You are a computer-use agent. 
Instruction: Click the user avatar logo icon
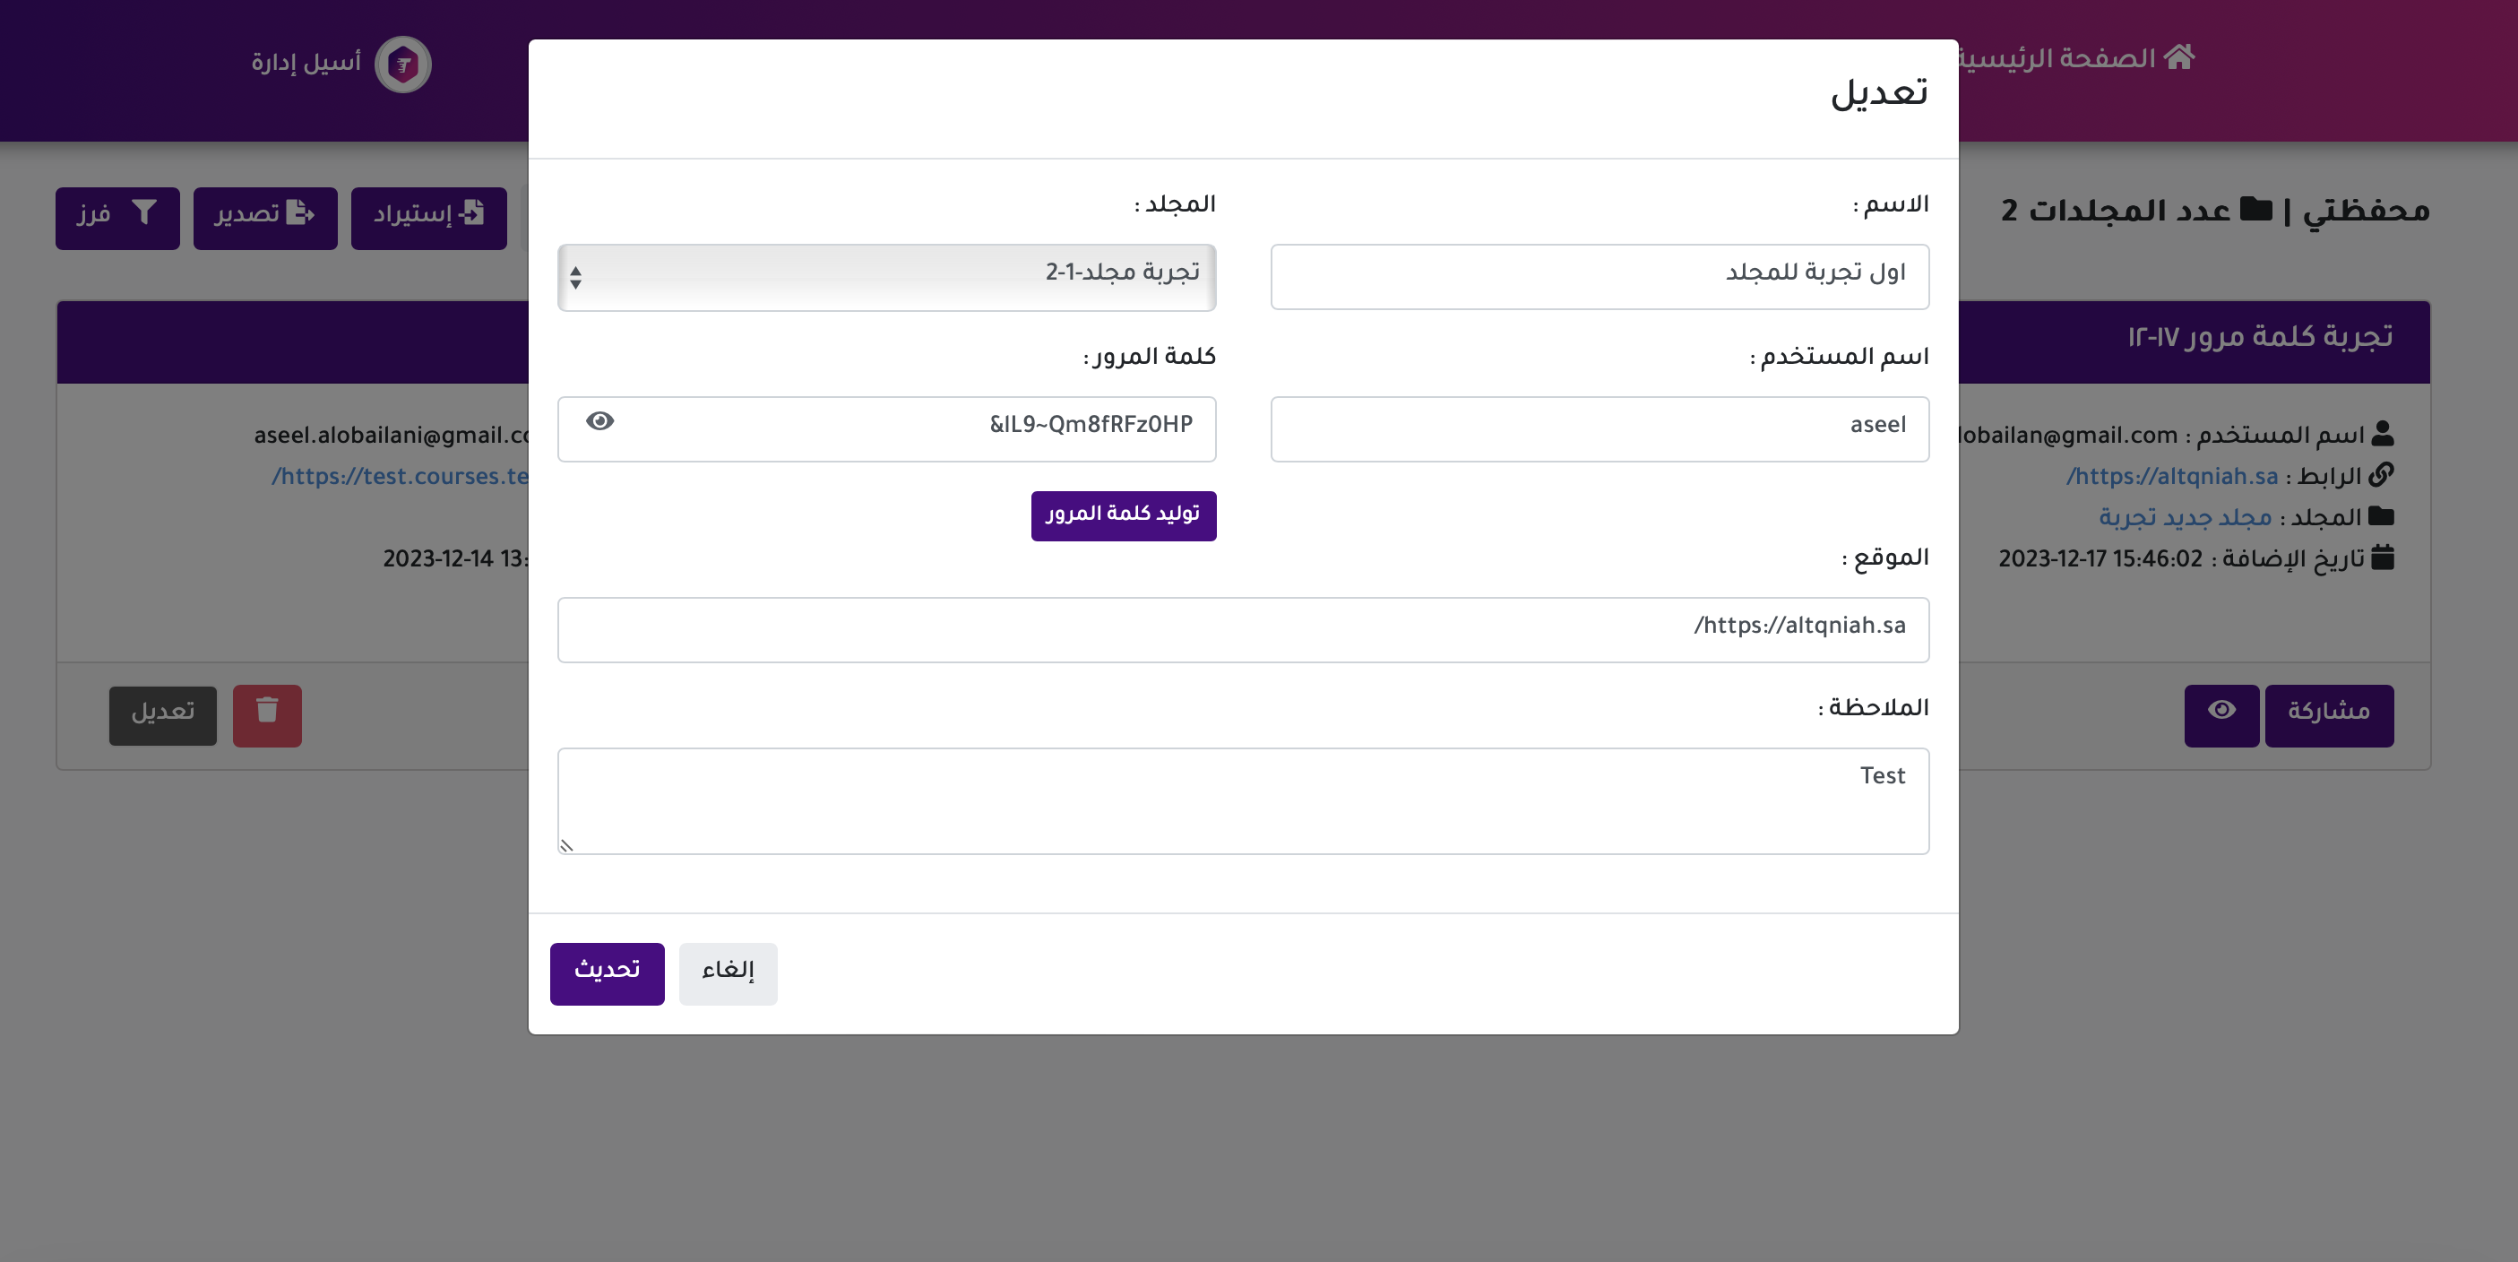(x=402, y=65)
